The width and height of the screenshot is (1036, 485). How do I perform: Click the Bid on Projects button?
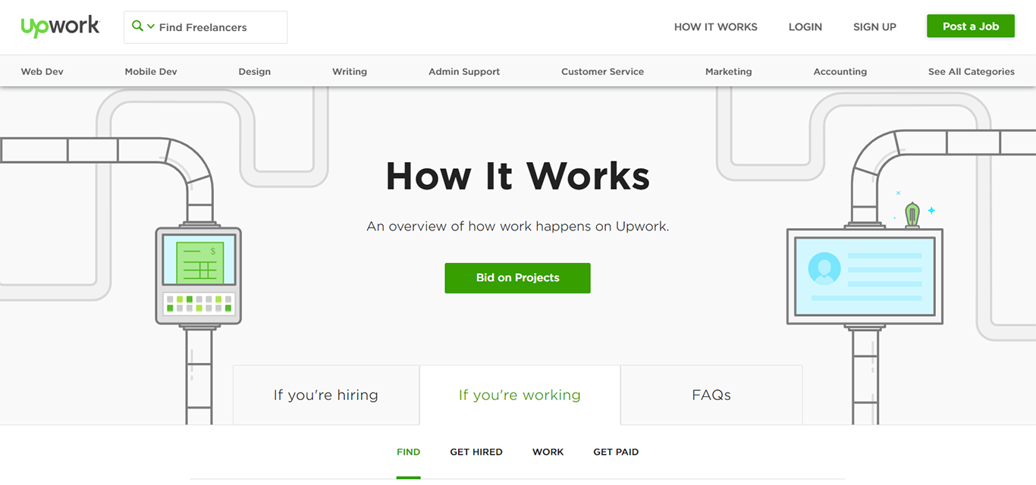[518, 278]
